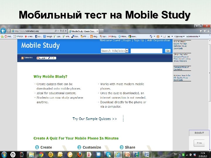
Task: Open the Страница page menu
Action: pos(179,36)
